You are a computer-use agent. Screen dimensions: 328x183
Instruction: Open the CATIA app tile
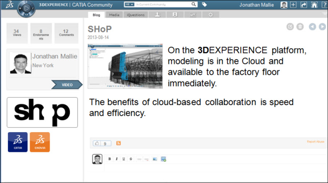point(17,142)
